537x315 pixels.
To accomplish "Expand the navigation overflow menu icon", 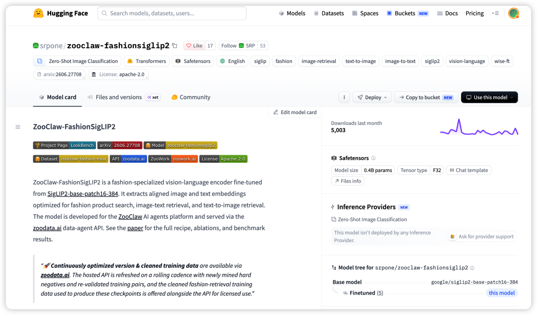I will 495,13.
